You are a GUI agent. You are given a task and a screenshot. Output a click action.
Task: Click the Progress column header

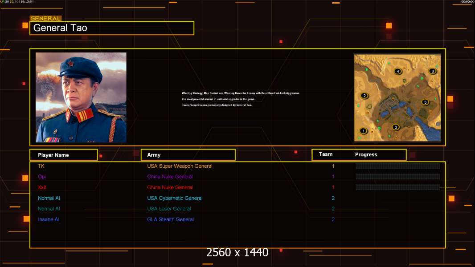[366, 154]
